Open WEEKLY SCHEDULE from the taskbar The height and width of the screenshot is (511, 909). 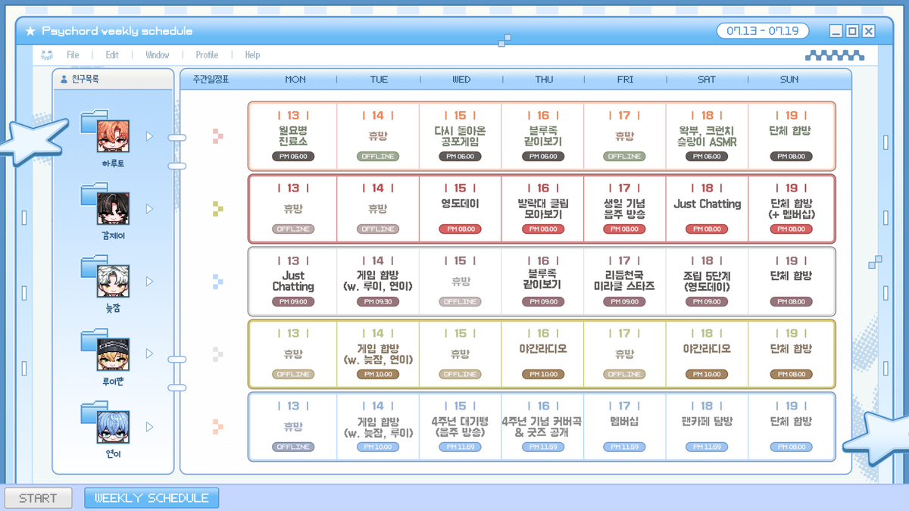(x=151, y=498)
